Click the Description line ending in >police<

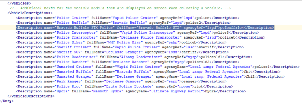[x=127, y=18]
